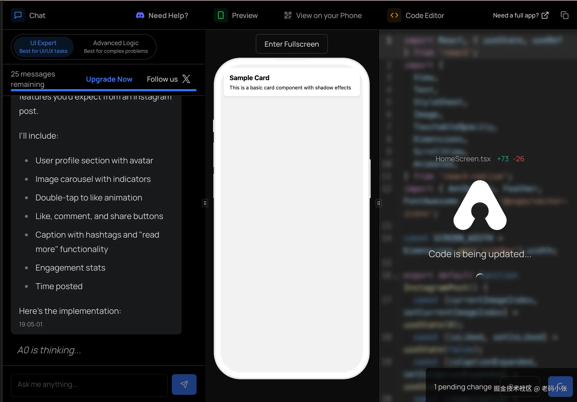Select the HomeScreen.tsx file tab
This screenshot has width=577, height=402.
point(463,159)
